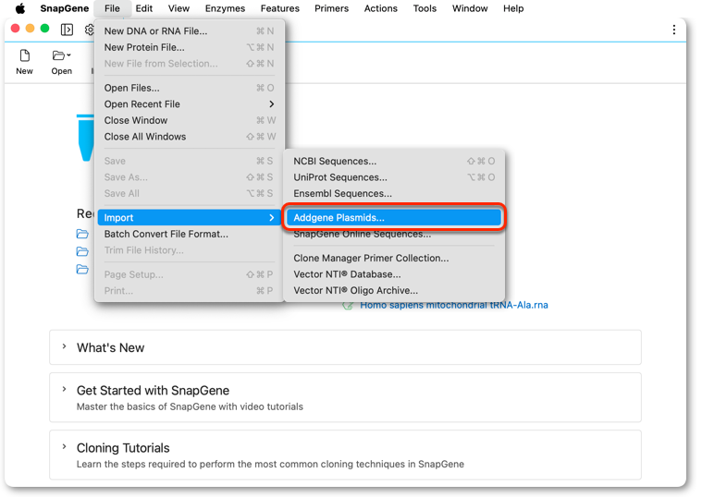Image resolution: width=702 pixels, height=497 pixels.
Task: Open the Enzymes menu
Action: (225, 8)
